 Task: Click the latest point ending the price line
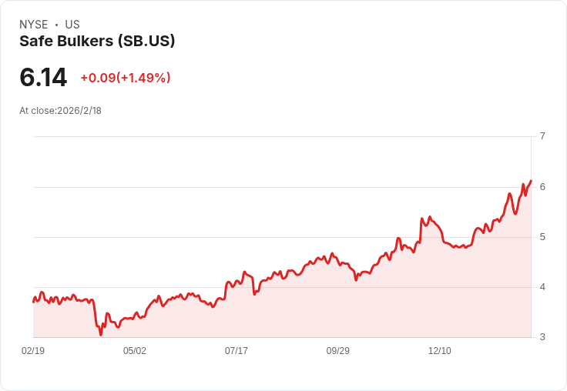(x=531, y=181)
